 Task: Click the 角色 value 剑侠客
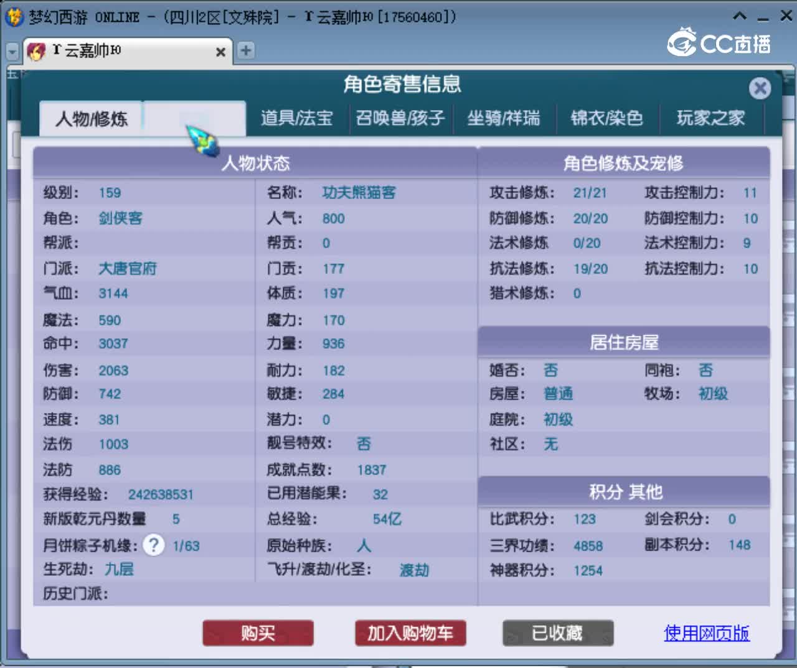pyautogui.click(x=121, y=218)
